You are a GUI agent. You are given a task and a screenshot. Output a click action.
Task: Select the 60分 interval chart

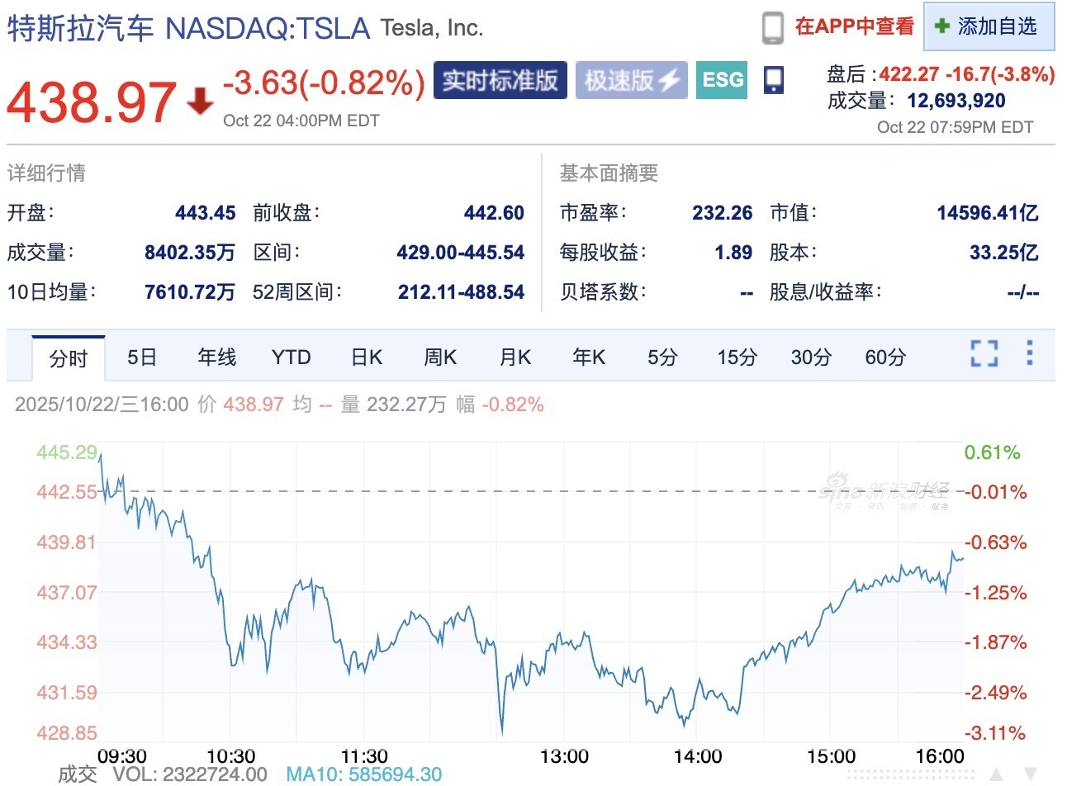click(x=885, y=357)
